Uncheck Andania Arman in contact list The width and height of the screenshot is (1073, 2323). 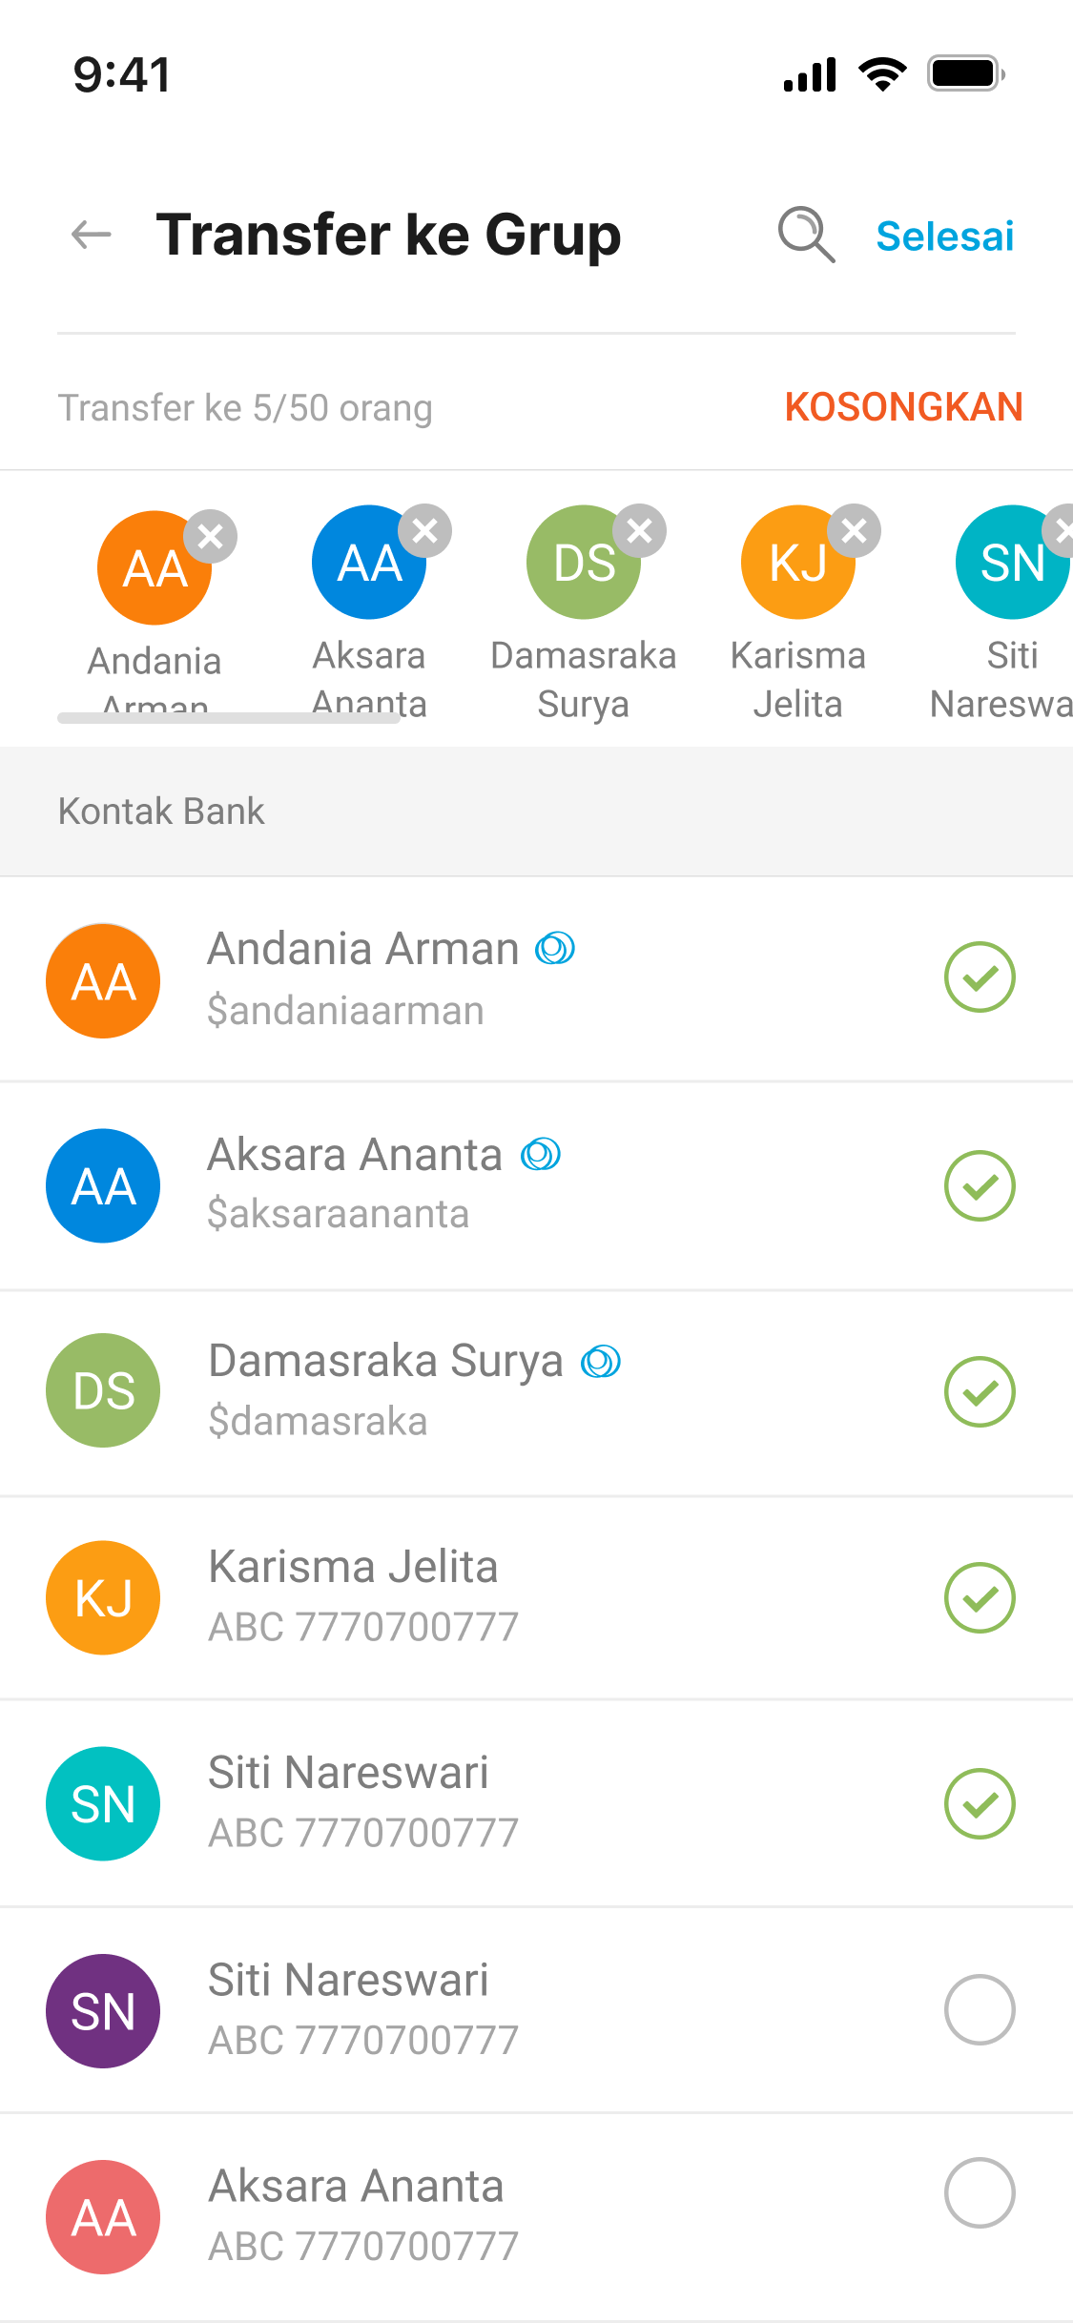980,977
